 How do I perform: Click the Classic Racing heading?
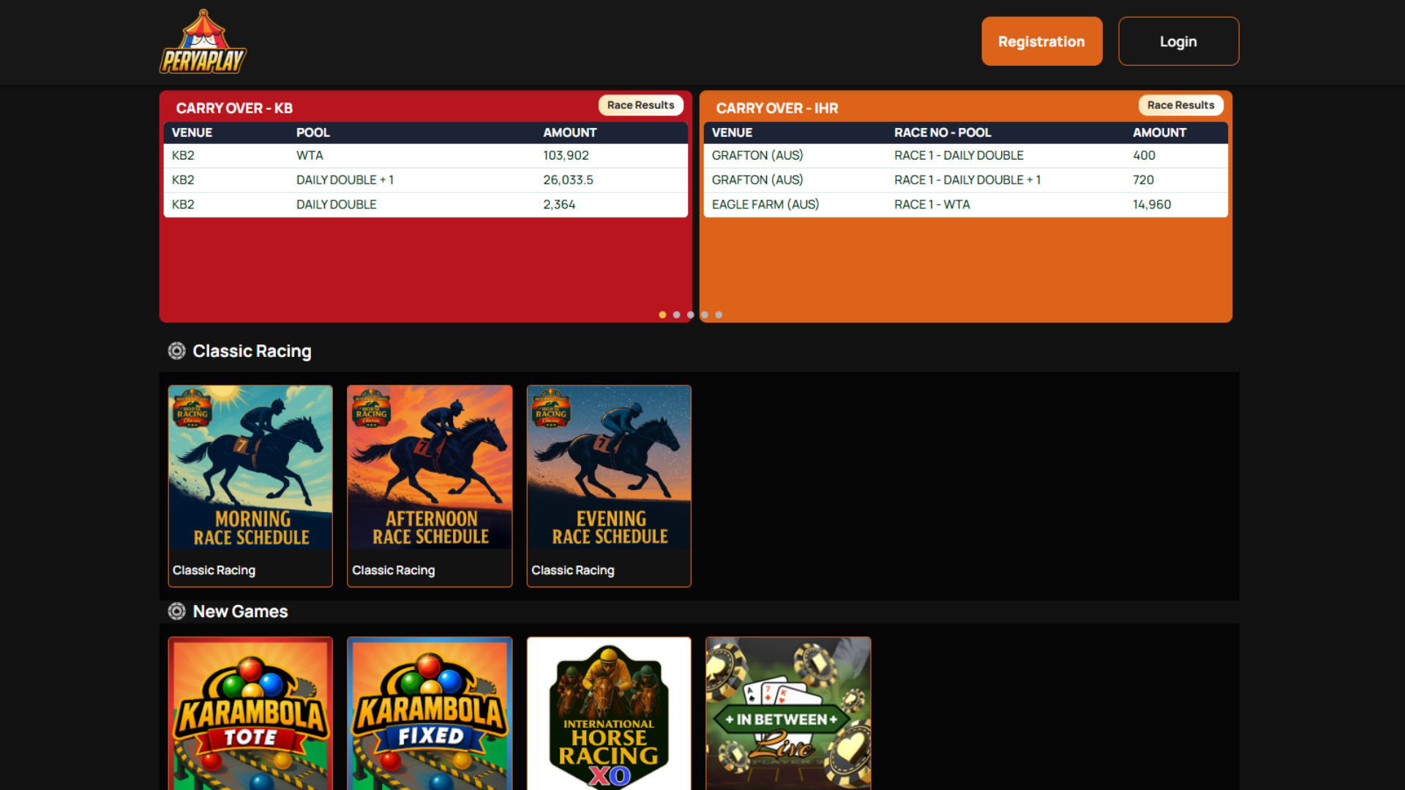(252, 351)
